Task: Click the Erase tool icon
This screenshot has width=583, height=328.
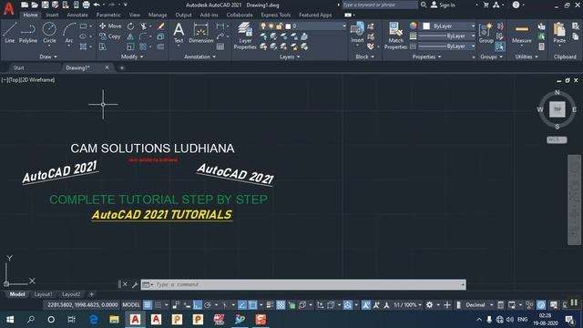Action: [x=160, y=26]
